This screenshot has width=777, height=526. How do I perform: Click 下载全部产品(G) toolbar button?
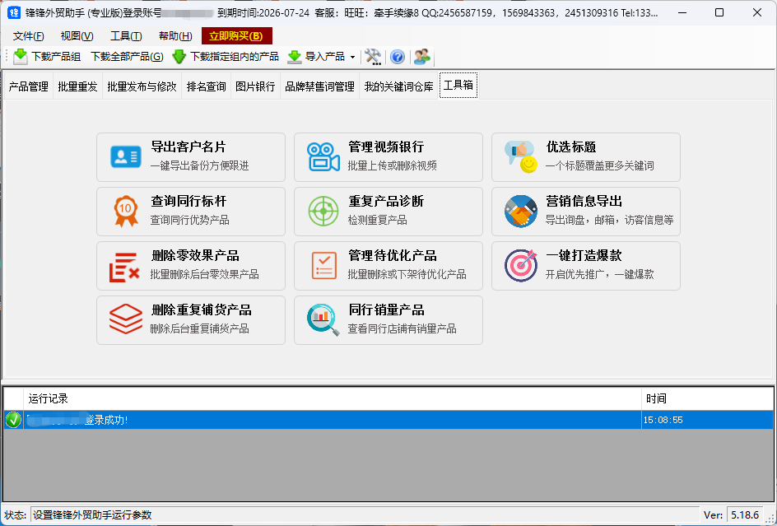(x=127, y=57)
